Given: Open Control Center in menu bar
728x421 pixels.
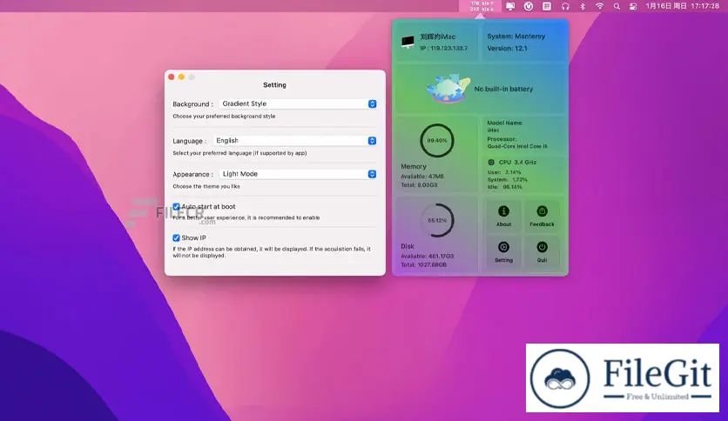Looking at the screenshot, I should [x=633, y=6].
